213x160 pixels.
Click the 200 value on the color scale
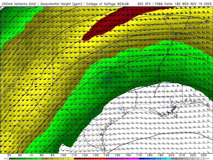(171, 155)
